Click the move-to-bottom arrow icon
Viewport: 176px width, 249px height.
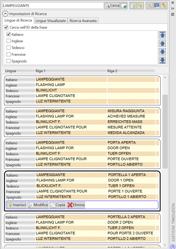click(x=162, y=61)
